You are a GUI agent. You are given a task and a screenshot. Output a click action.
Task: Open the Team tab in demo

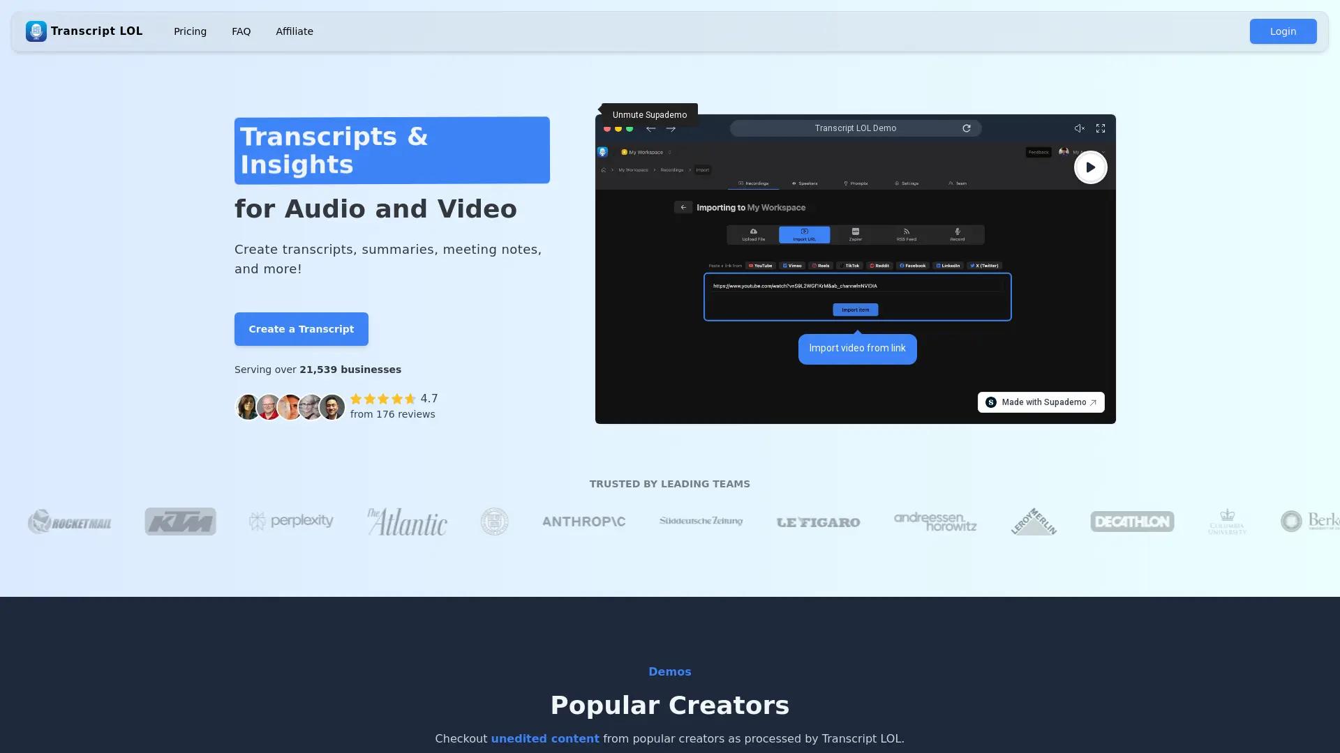tap(958, 183)
